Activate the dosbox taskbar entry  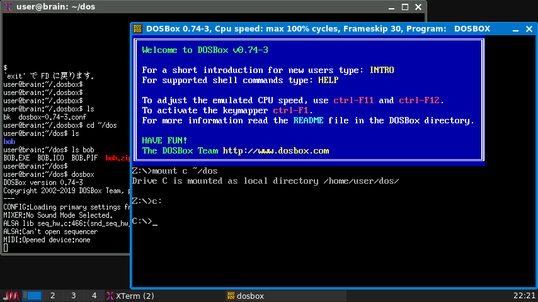click(252, 296)
